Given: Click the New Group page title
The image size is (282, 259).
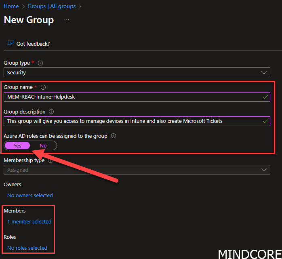Looking at the screenshot, I should pos(29,20).
